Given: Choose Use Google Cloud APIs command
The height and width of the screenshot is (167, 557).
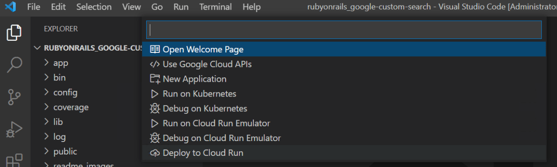Looking at the screenshot, I should 344,64.
